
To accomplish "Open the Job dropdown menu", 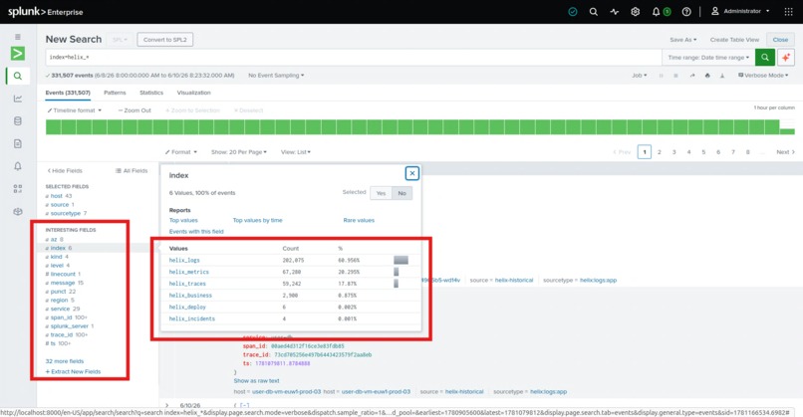I will (639, 76).
